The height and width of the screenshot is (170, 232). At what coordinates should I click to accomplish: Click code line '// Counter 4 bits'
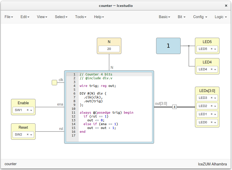pyautogui.click(x=96, y=74)
